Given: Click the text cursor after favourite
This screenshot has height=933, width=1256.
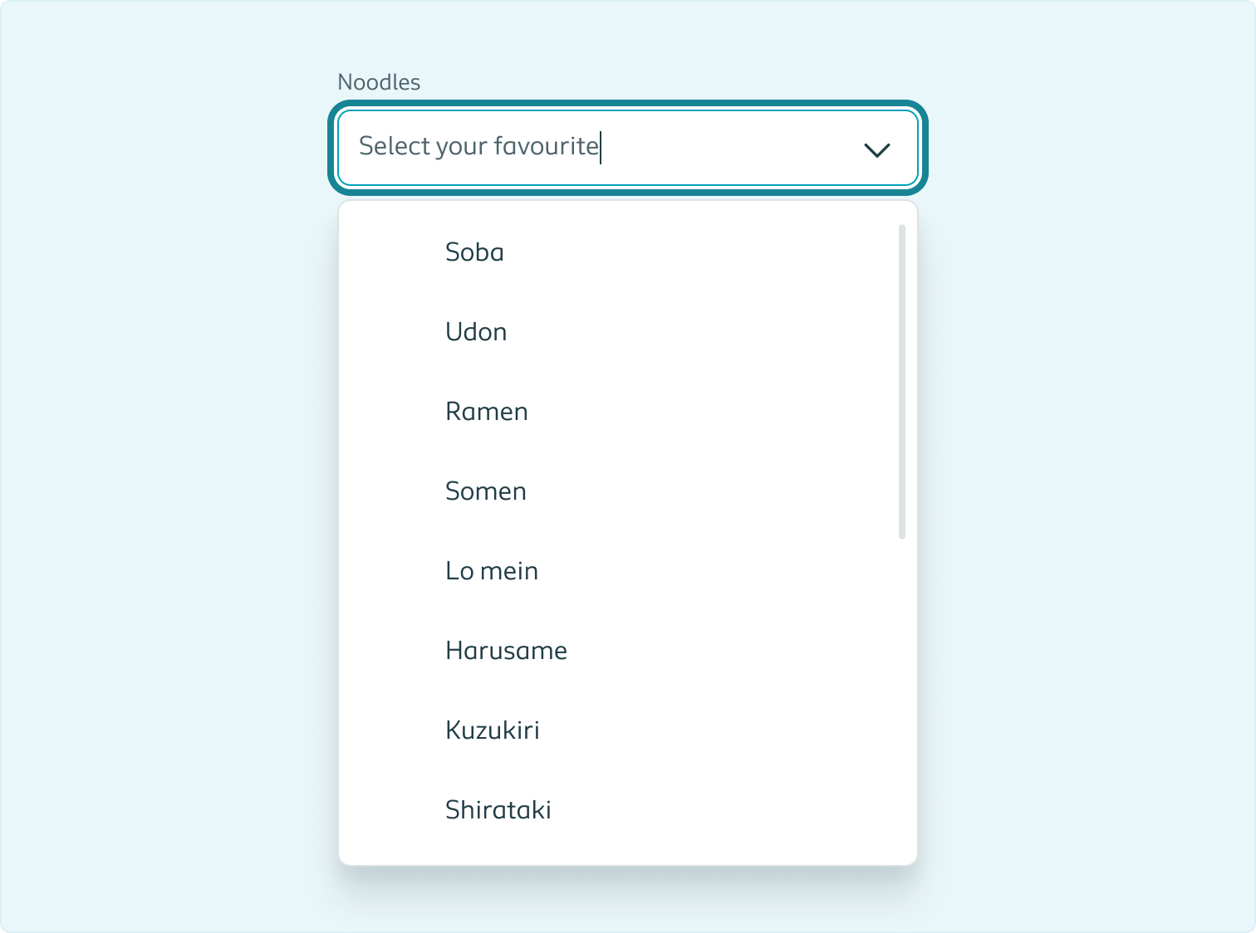Looking at the screenshot, I should pyautogui.click(x=601, y=148).
